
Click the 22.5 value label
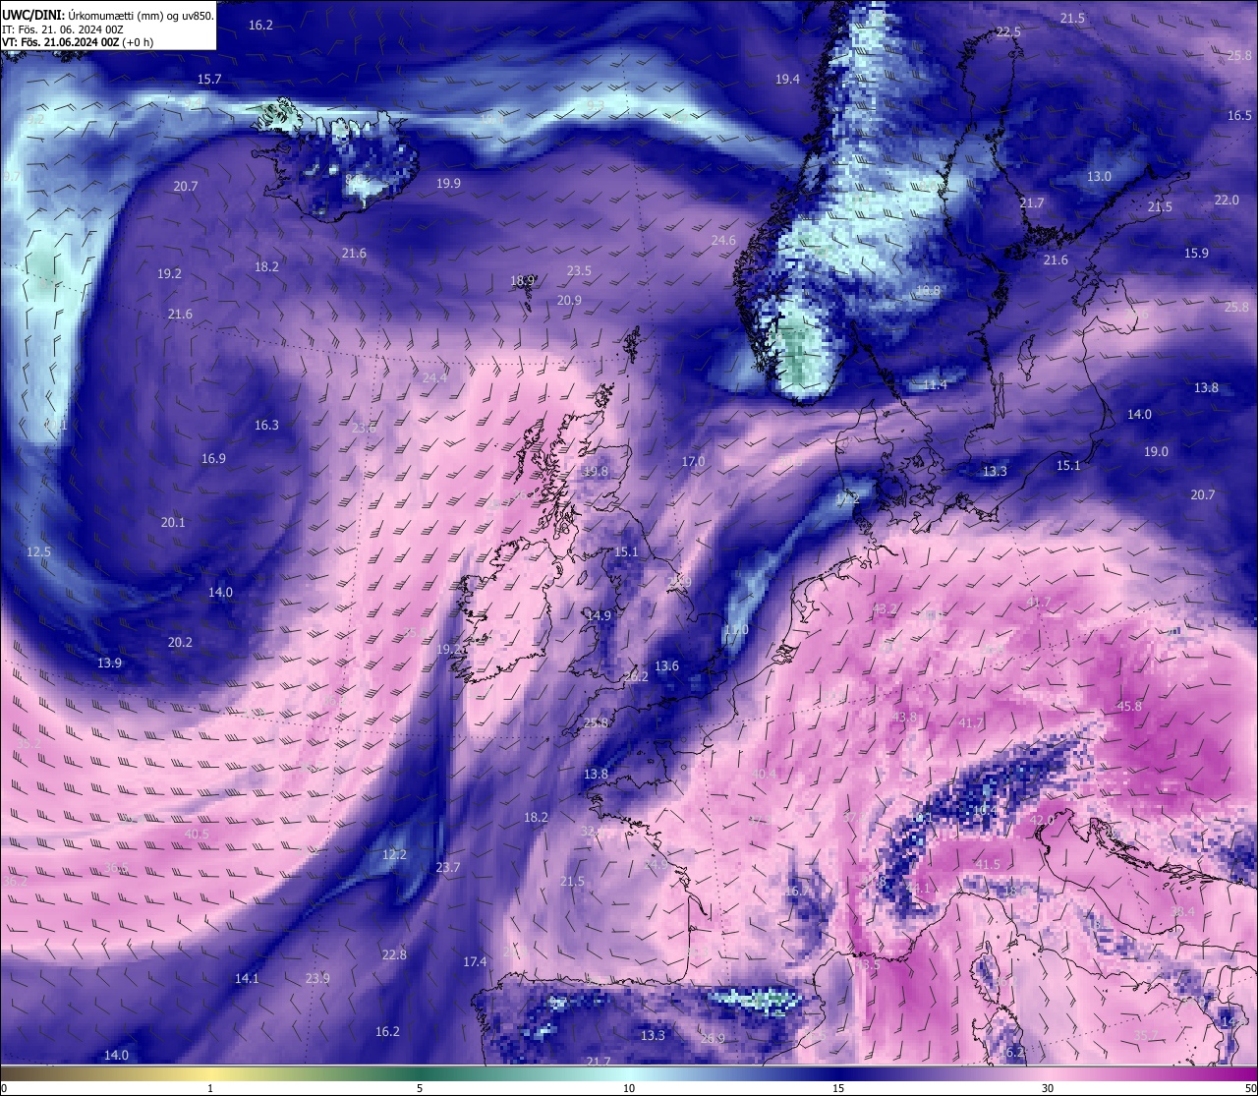1009,31
